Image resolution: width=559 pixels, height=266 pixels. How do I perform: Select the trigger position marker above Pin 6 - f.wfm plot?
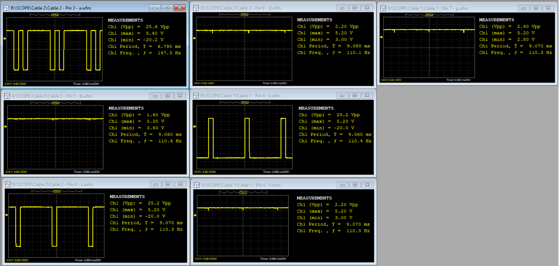point(243,192)
